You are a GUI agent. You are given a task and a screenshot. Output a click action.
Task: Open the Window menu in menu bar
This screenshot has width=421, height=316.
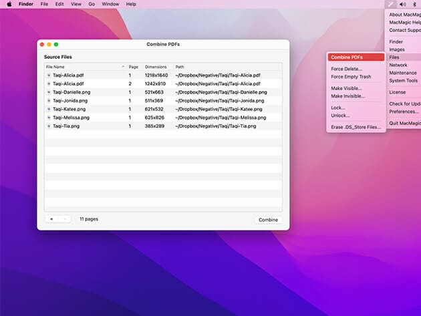[x=110, y=4]
